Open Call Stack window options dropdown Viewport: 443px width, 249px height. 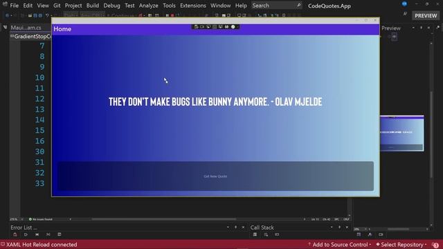pyautogui.click(x=332, y=228)
